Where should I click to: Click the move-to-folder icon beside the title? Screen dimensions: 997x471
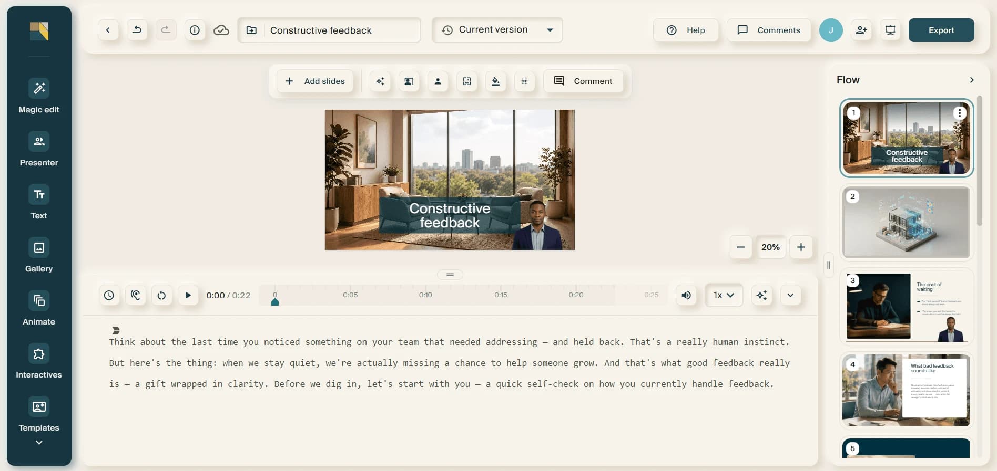[251, 30]
